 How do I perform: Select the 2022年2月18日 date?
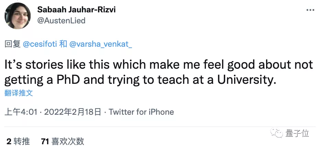point(73,112)
